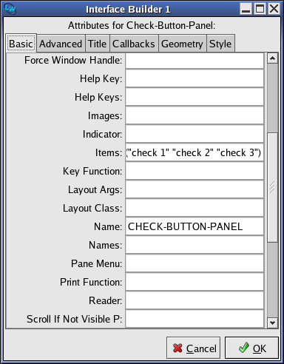Click the vertical scrollbar thumb
284x364 pixels.
tap(272, 188)
